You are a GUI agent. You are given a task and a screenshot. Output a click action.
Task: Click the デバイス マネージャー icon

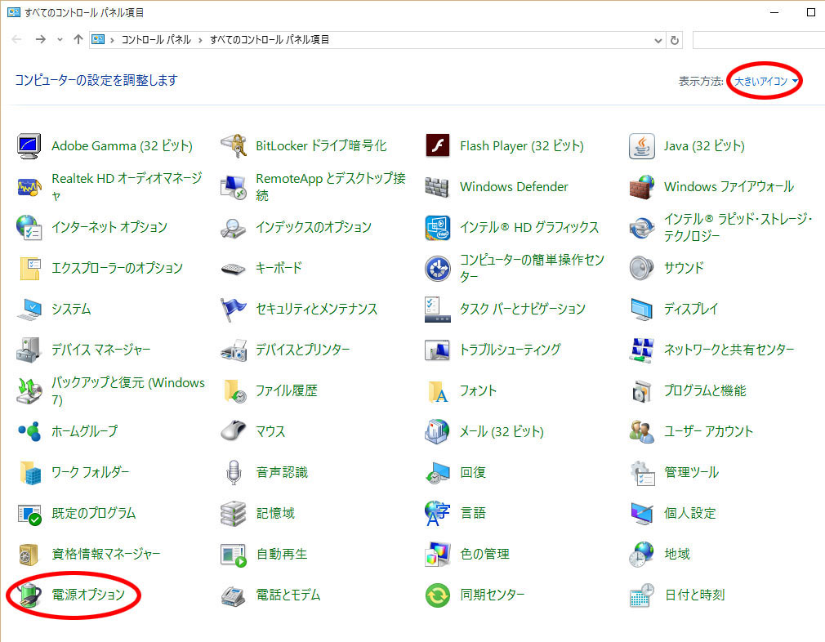coord(29,350)
